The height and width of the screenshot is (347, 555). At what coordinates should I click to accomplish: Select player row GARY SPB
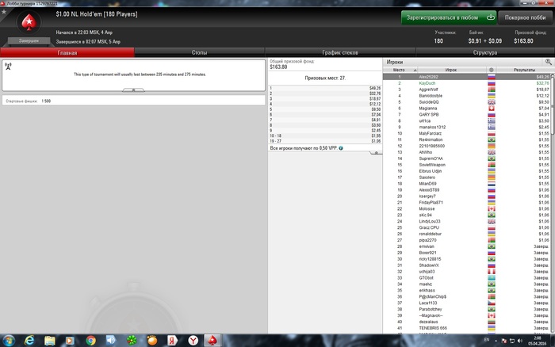(466, 115)
